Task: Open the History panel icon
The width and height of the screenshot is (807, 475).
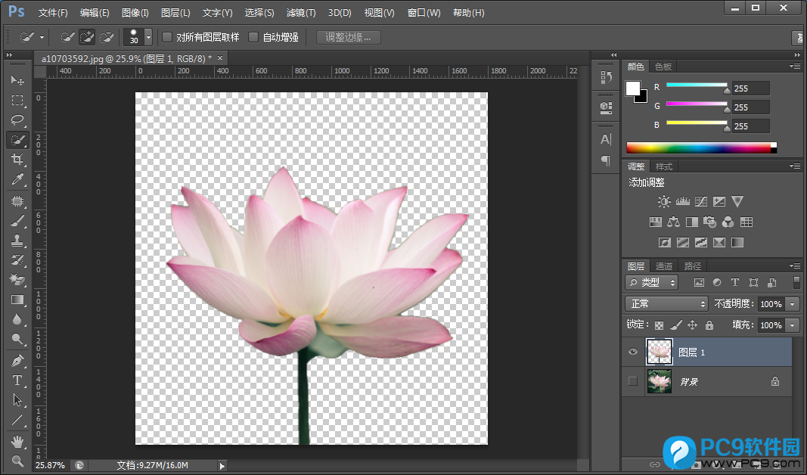Action: coord(606,78)
